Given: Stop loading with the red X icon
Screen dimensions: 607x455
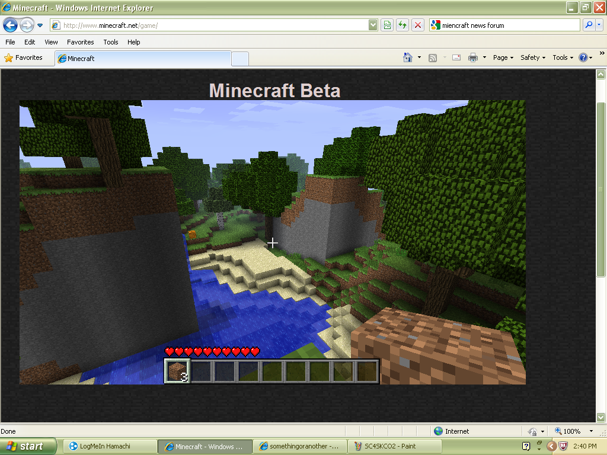Looking at the screenshot, I should 418,25.
